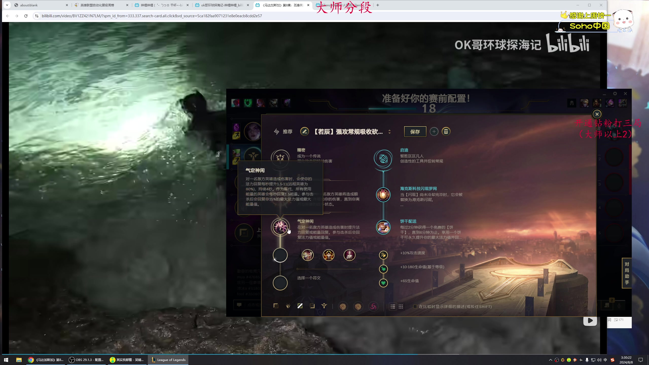Screen dimensions: 649x365
Task: Click the 推荐 recommended runes button
Action: (283, 132)
